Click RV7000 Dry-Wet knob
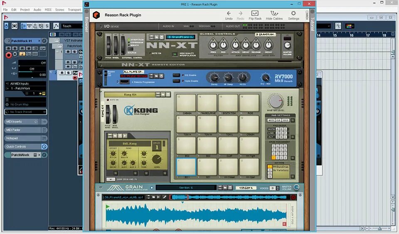 (266, 77)
